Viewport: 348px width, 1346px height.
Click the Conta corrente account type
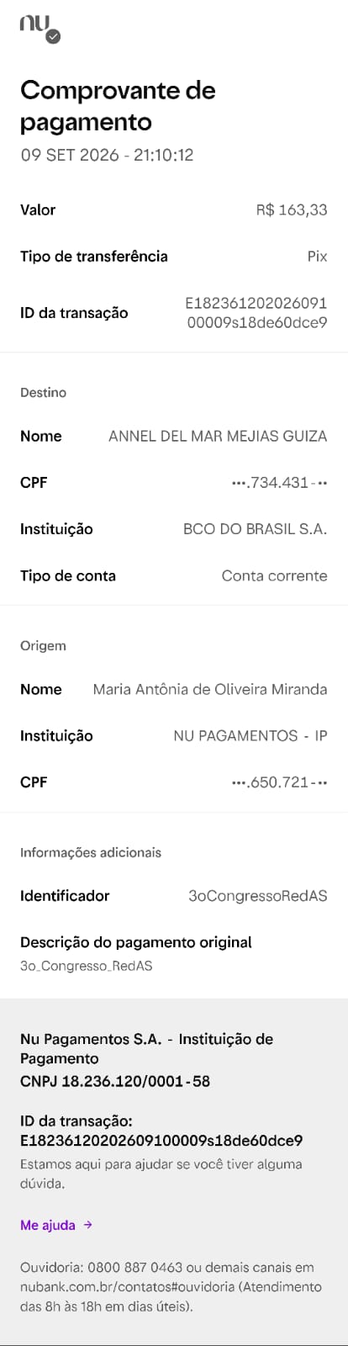(274, 576)
